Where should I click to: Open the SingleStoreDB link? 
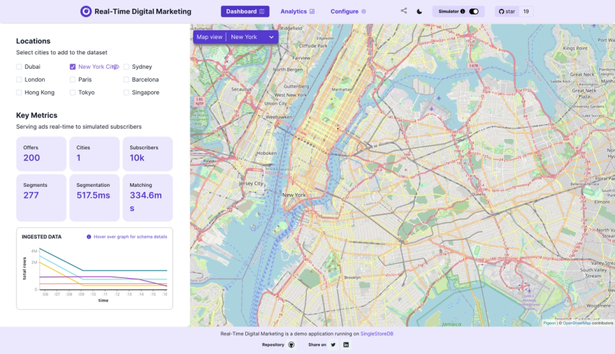coord(376,334)
